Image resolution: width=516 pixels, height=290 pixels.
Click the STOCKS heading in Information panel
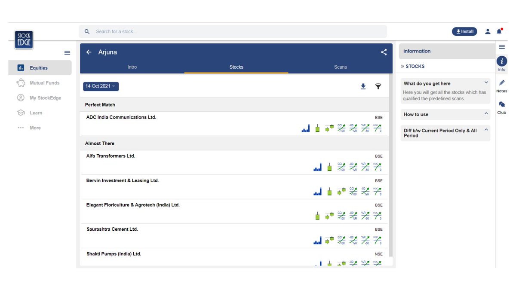pos(415,67)
